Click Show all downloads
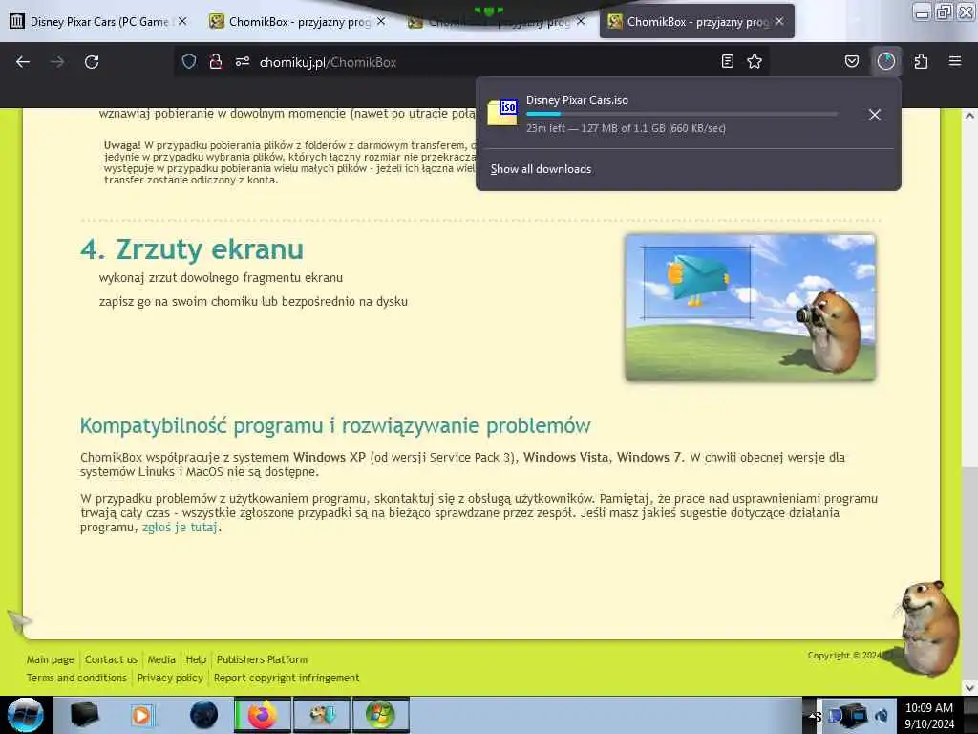978x734 pixels. 541,169
